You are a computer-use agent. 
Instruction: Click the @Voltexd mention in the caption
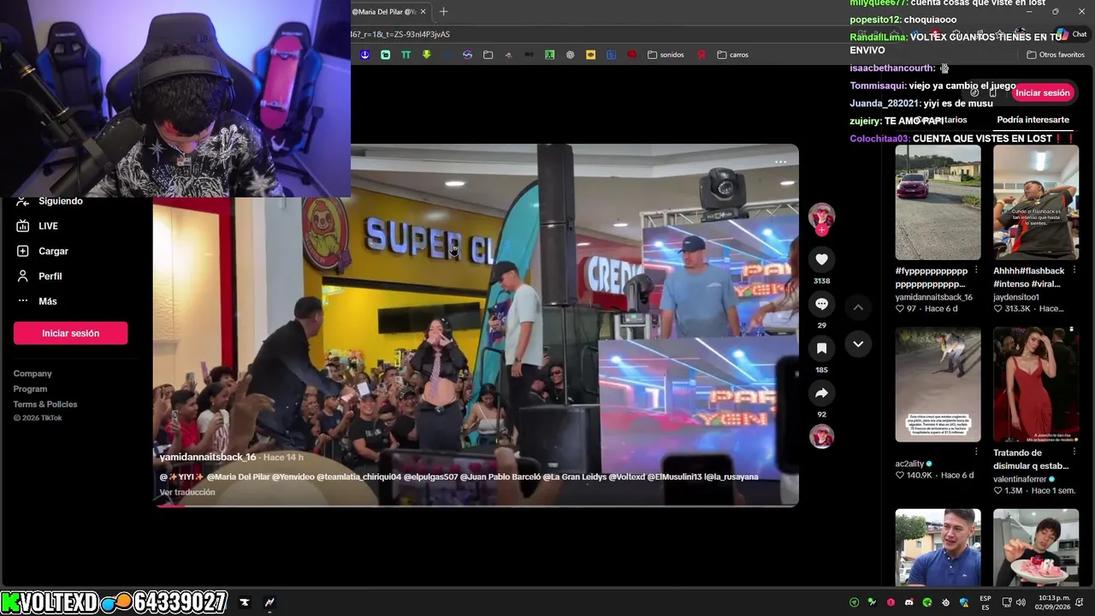[x=625, y=477]
